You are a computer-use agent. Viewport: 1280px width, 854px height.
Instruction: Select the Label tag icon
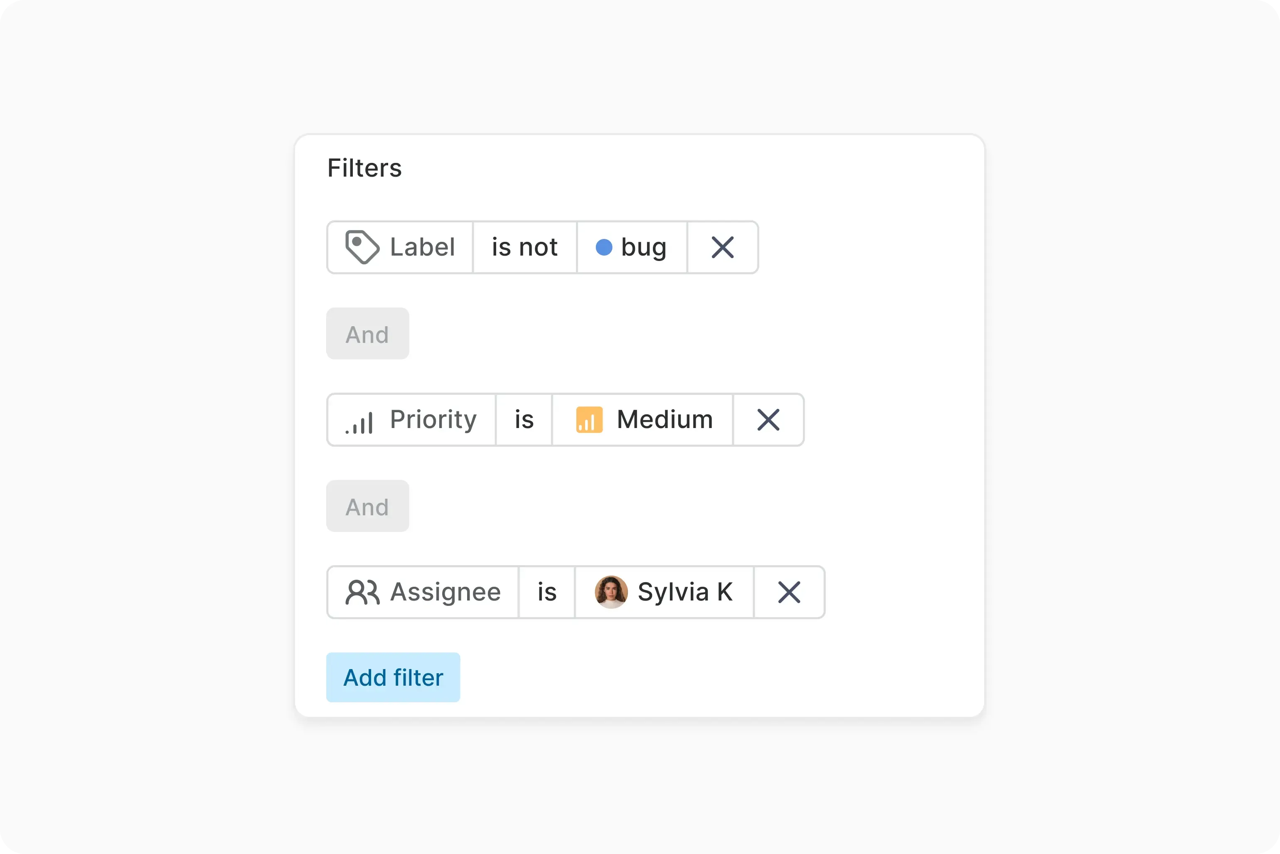click(x=362, y=247)
